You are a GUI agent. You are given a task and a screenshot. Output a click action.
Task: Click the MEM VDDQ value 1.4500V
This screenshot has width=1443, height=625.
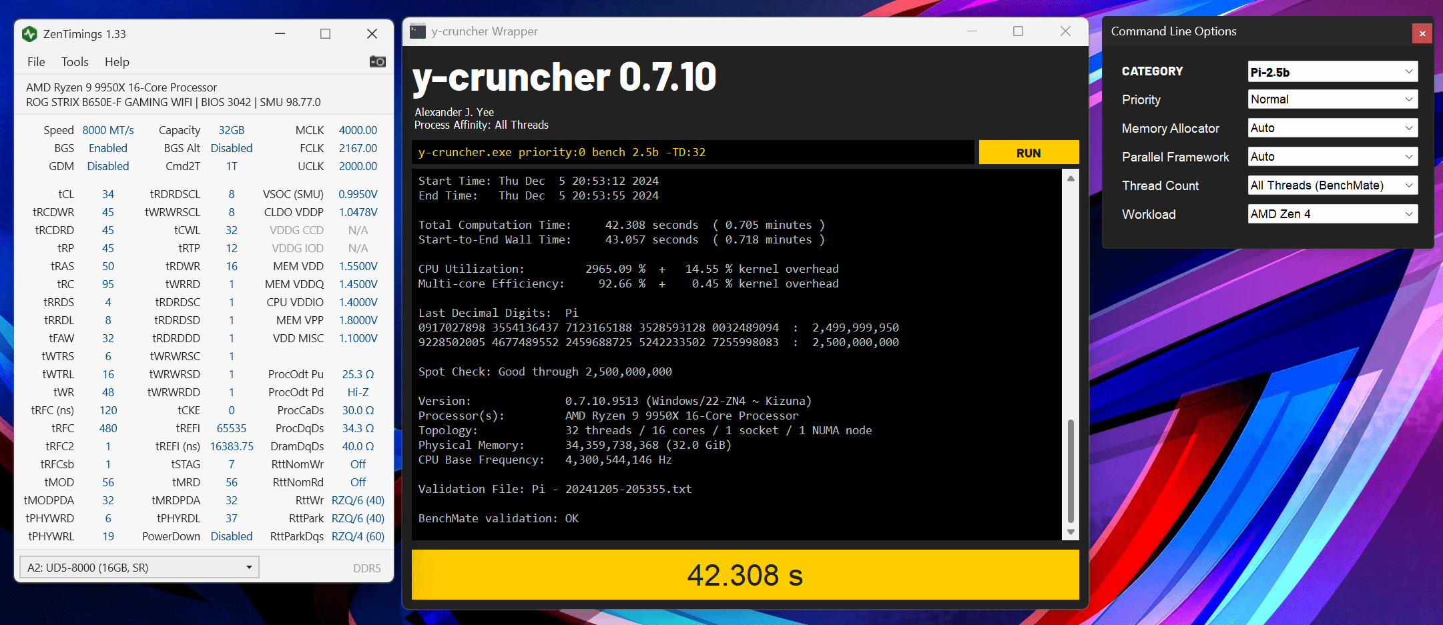[x=358, y=284]
